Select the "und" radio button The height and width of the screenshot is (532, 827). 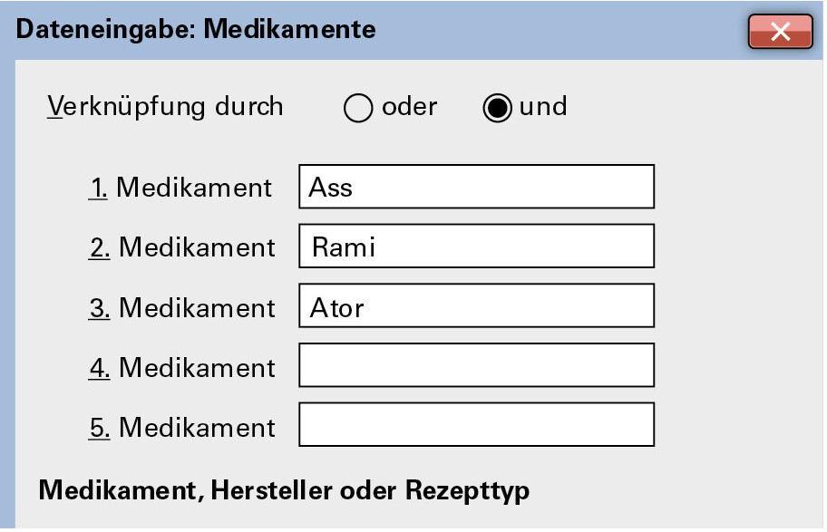tap(497, 108)
